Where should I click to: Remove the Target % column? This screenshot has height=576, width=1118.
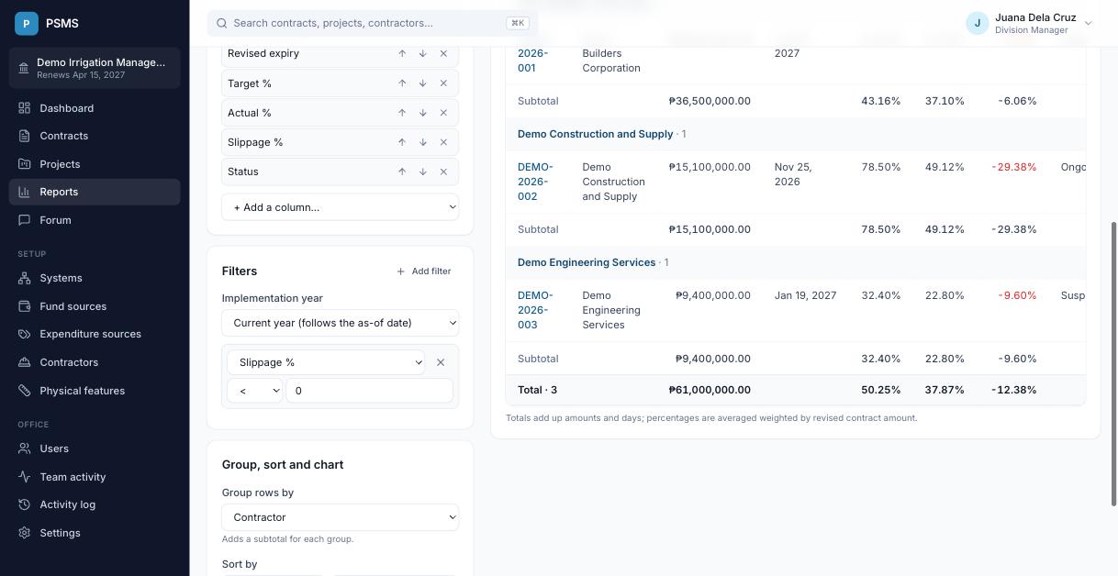pos(443,83)
